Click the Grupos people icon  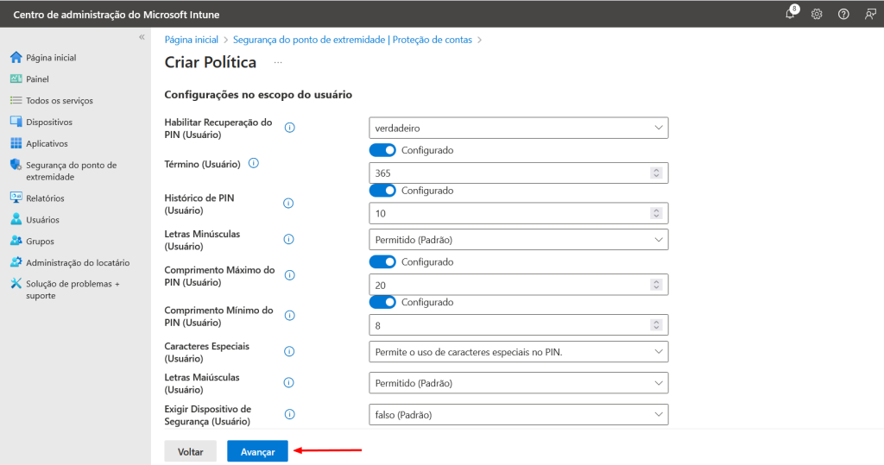[x=16, y=241]
